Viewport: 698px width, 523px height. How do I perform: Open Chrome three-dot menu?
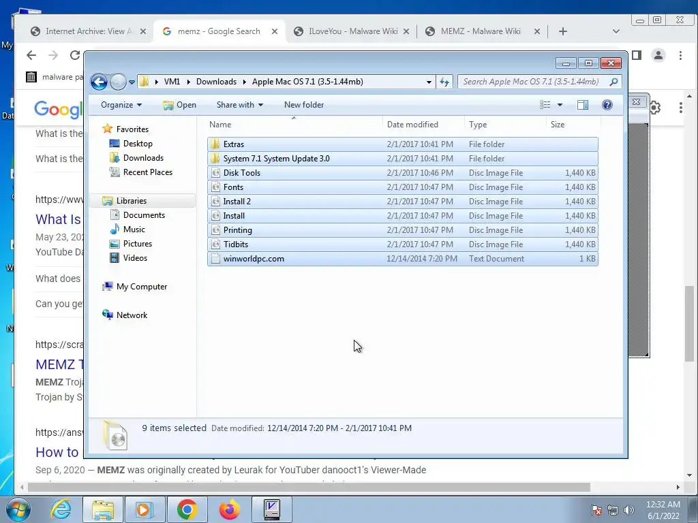pyautogui.click(x=680, y=55)
